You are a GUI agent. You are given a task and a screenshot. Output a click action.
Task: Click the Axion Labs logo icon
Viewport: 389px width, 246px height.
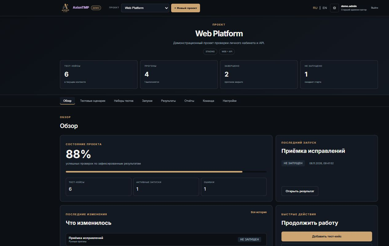pos(65,8)
